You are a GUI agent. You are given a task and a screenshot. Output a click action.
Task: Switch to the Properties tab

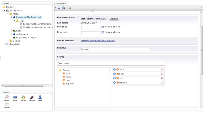coord(61,4)
